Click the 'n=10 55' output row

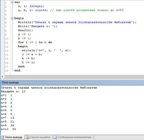[8, 129]
